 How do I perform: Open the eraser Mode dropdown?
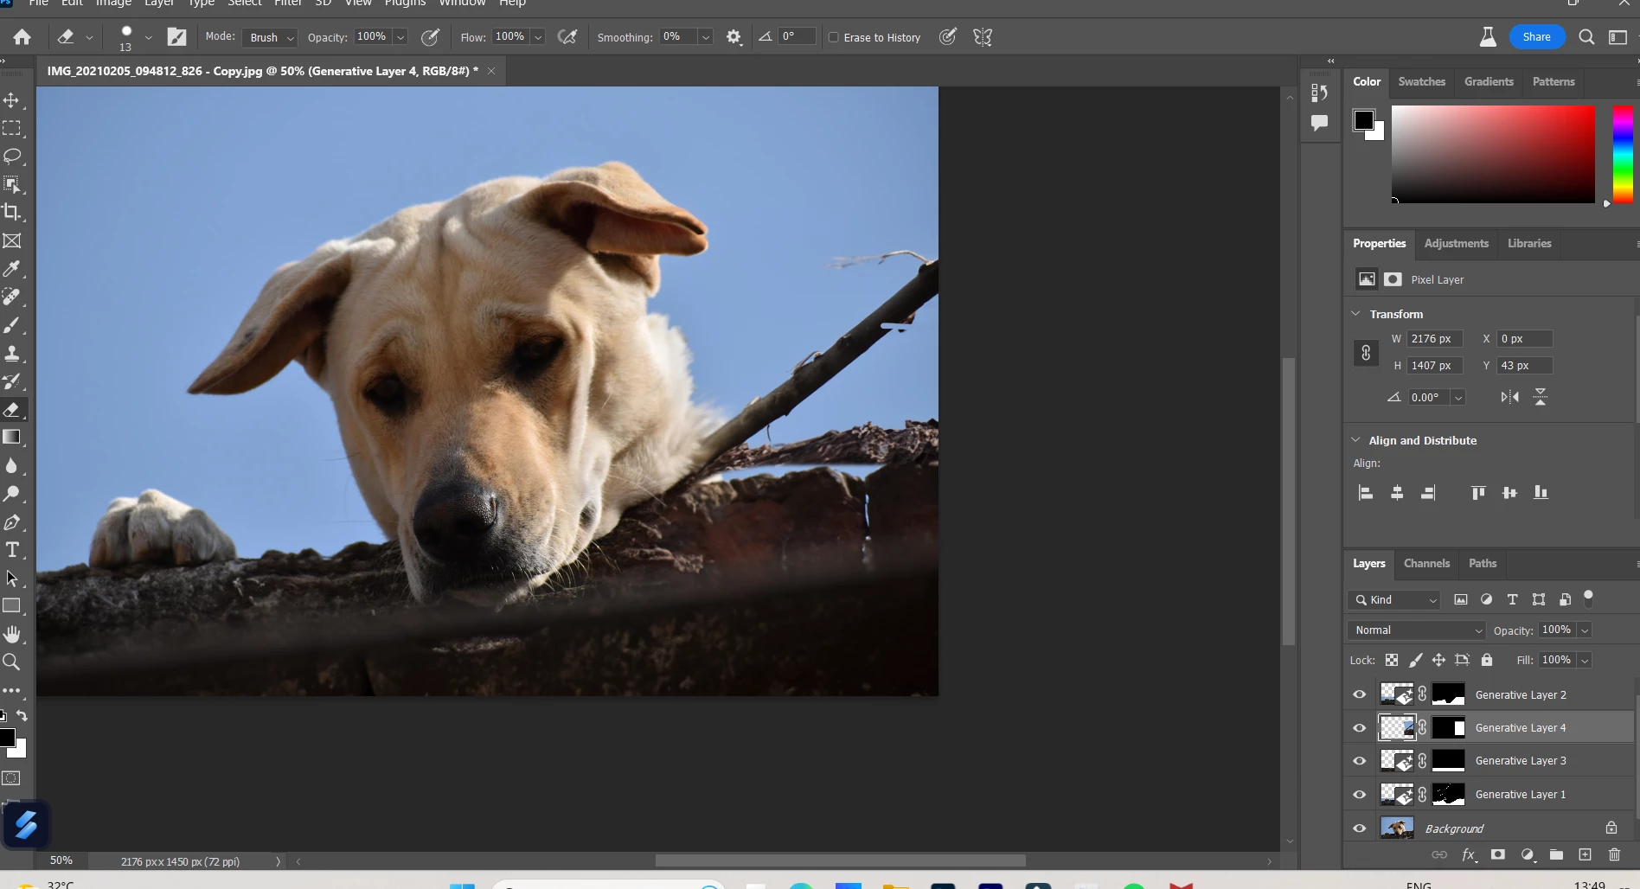[272, 37]
